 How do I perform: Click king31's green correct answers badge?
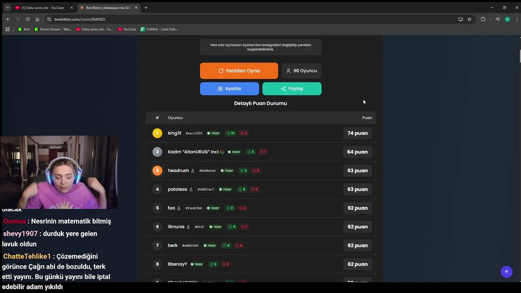[230, 133]
